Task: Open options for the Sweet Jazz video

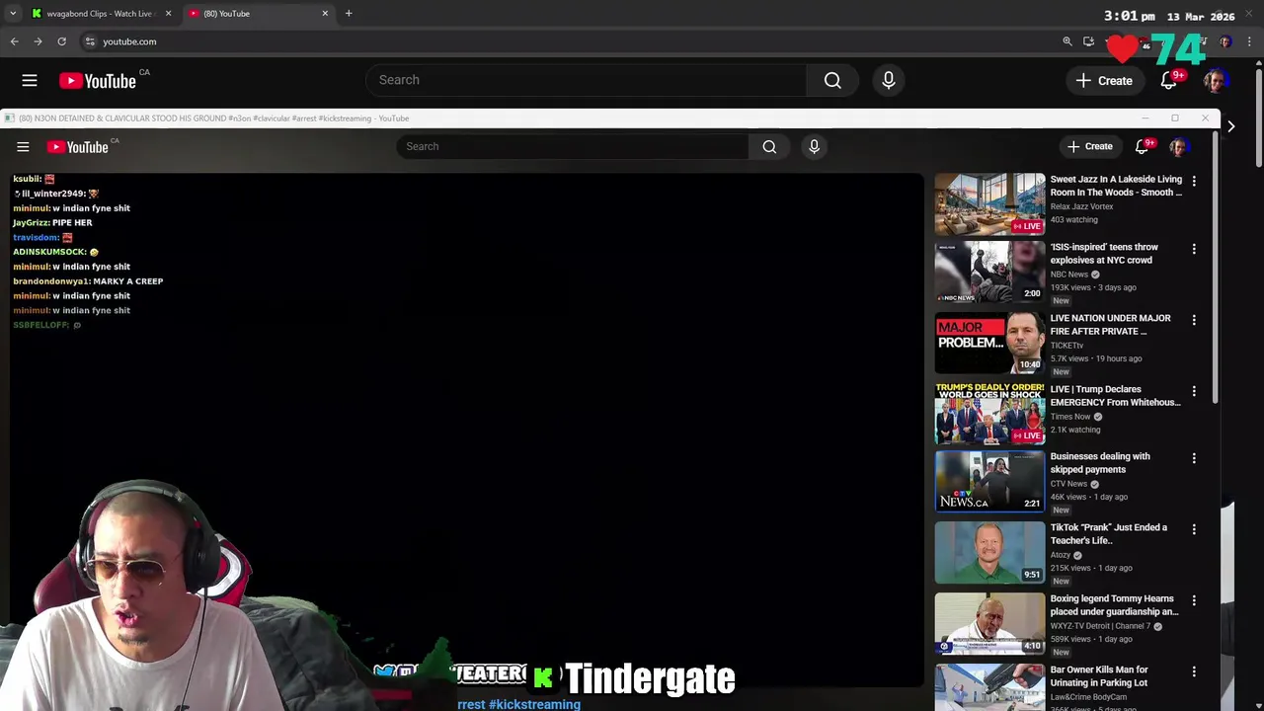Action: 1194,182
